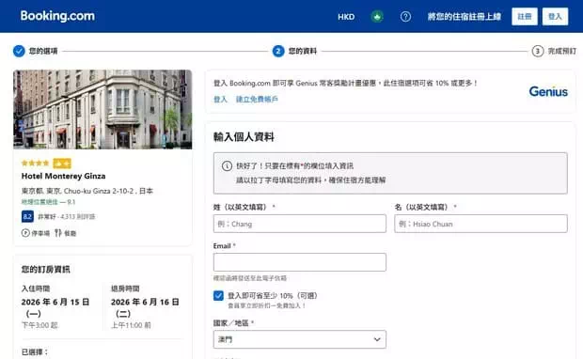Open the Booking.com home logo

click(57, 16)
